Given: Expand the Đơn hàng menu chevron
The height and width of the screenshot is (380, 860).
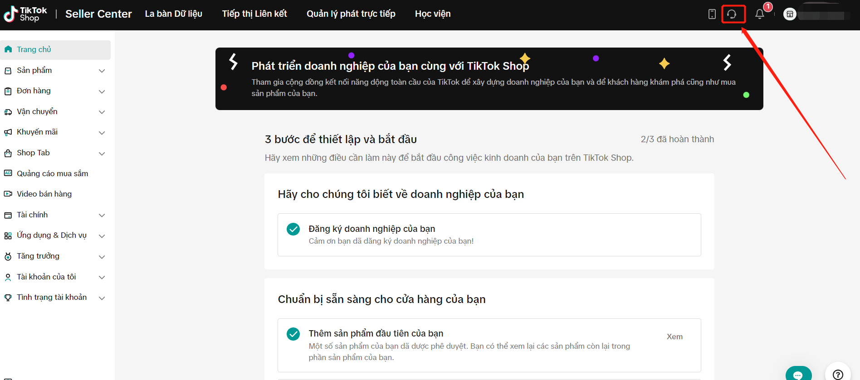Looking at the screenshot, I should 102,91.
